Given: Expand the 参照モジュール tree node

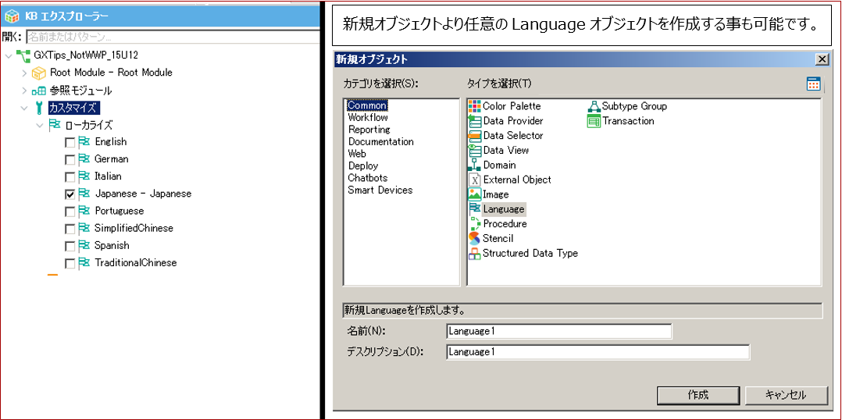Looking at the screenshot, I should [x=24, y=91].
